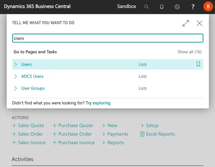
Task: Bookmark the Users page result
Action: pyautogui.click(x=198, y=64)
